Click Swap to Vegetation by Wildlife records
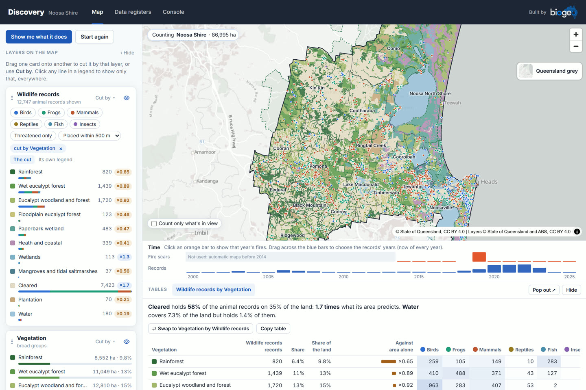The width and height of the screenshot is (586, 390). pos(201,329)
